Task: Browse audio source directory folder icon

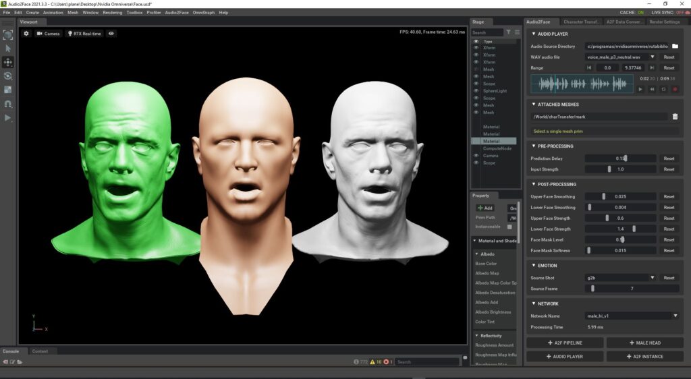Action: (x=675, y=47)
